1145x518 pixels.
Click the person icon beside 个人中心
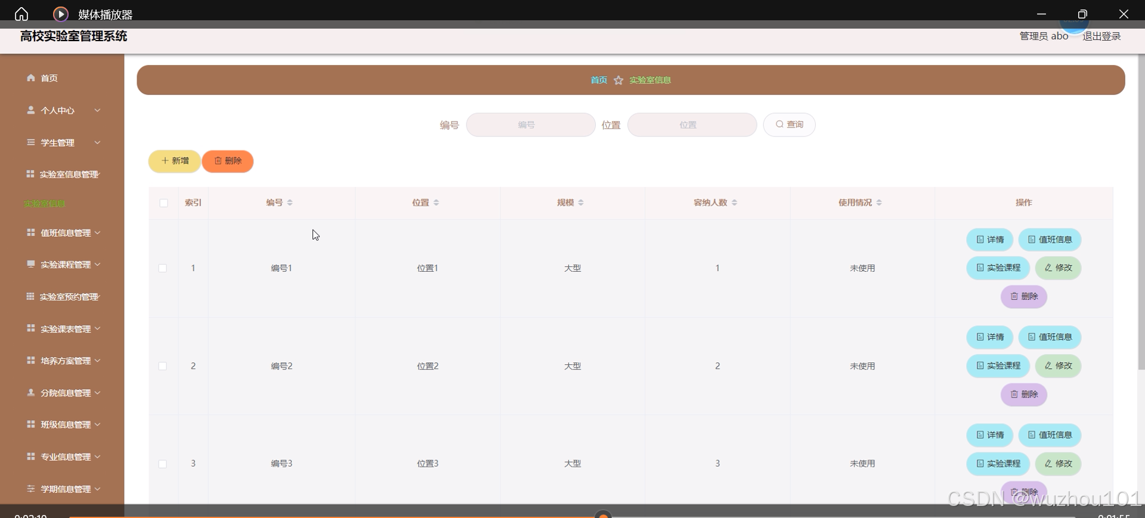pos(31,110)
